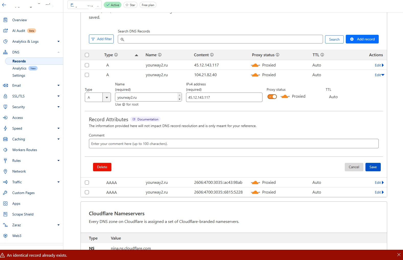Click the info icon next to TTL header
The image size is (403, 260).
click(x=322, y=55)
